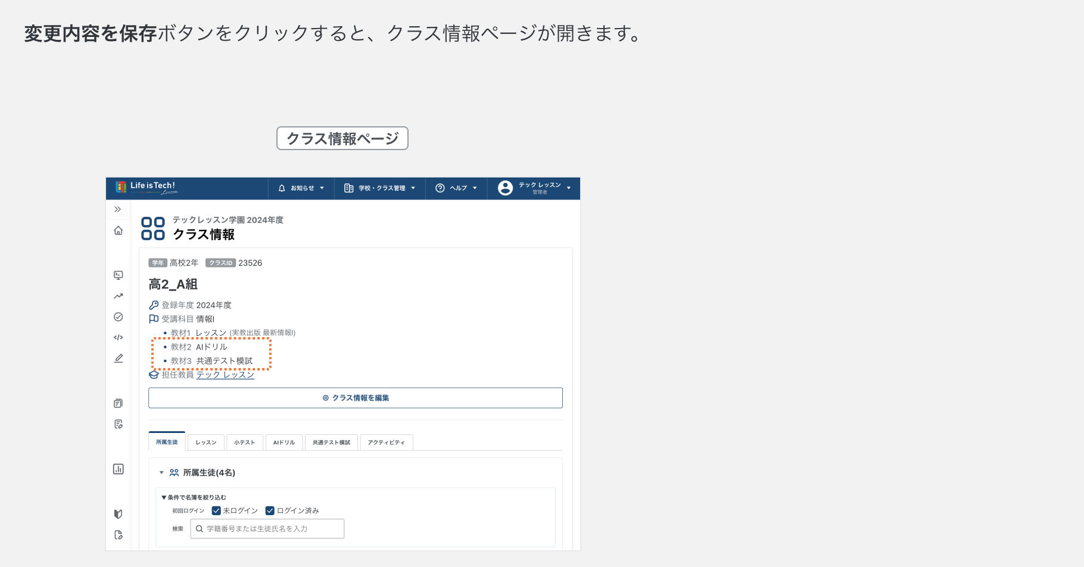
Task: Open the document-with-pencil sidebar icon
Action: pos(119,424)
